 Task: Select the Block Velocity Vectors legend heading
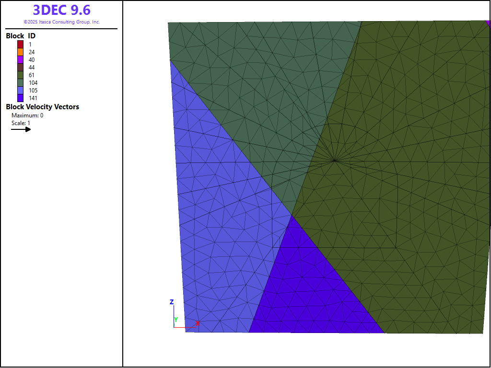point(42,107)
